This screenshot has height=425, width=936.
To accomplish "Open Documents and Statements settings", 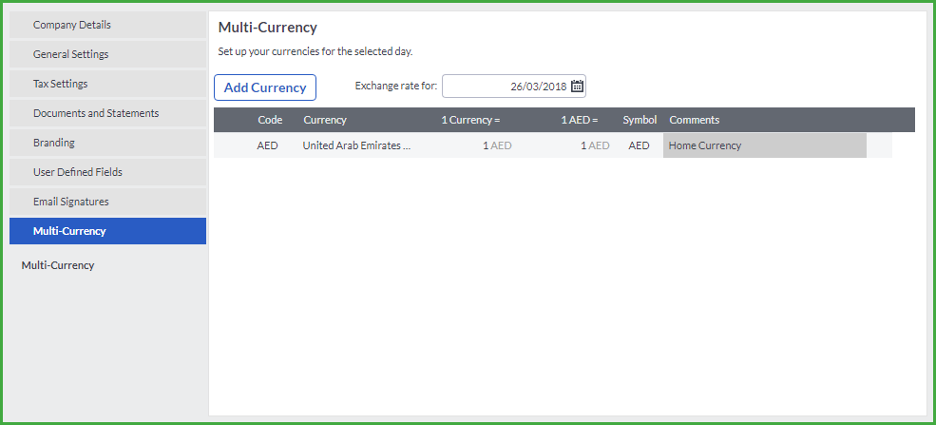I will click(x=108, y=113).
